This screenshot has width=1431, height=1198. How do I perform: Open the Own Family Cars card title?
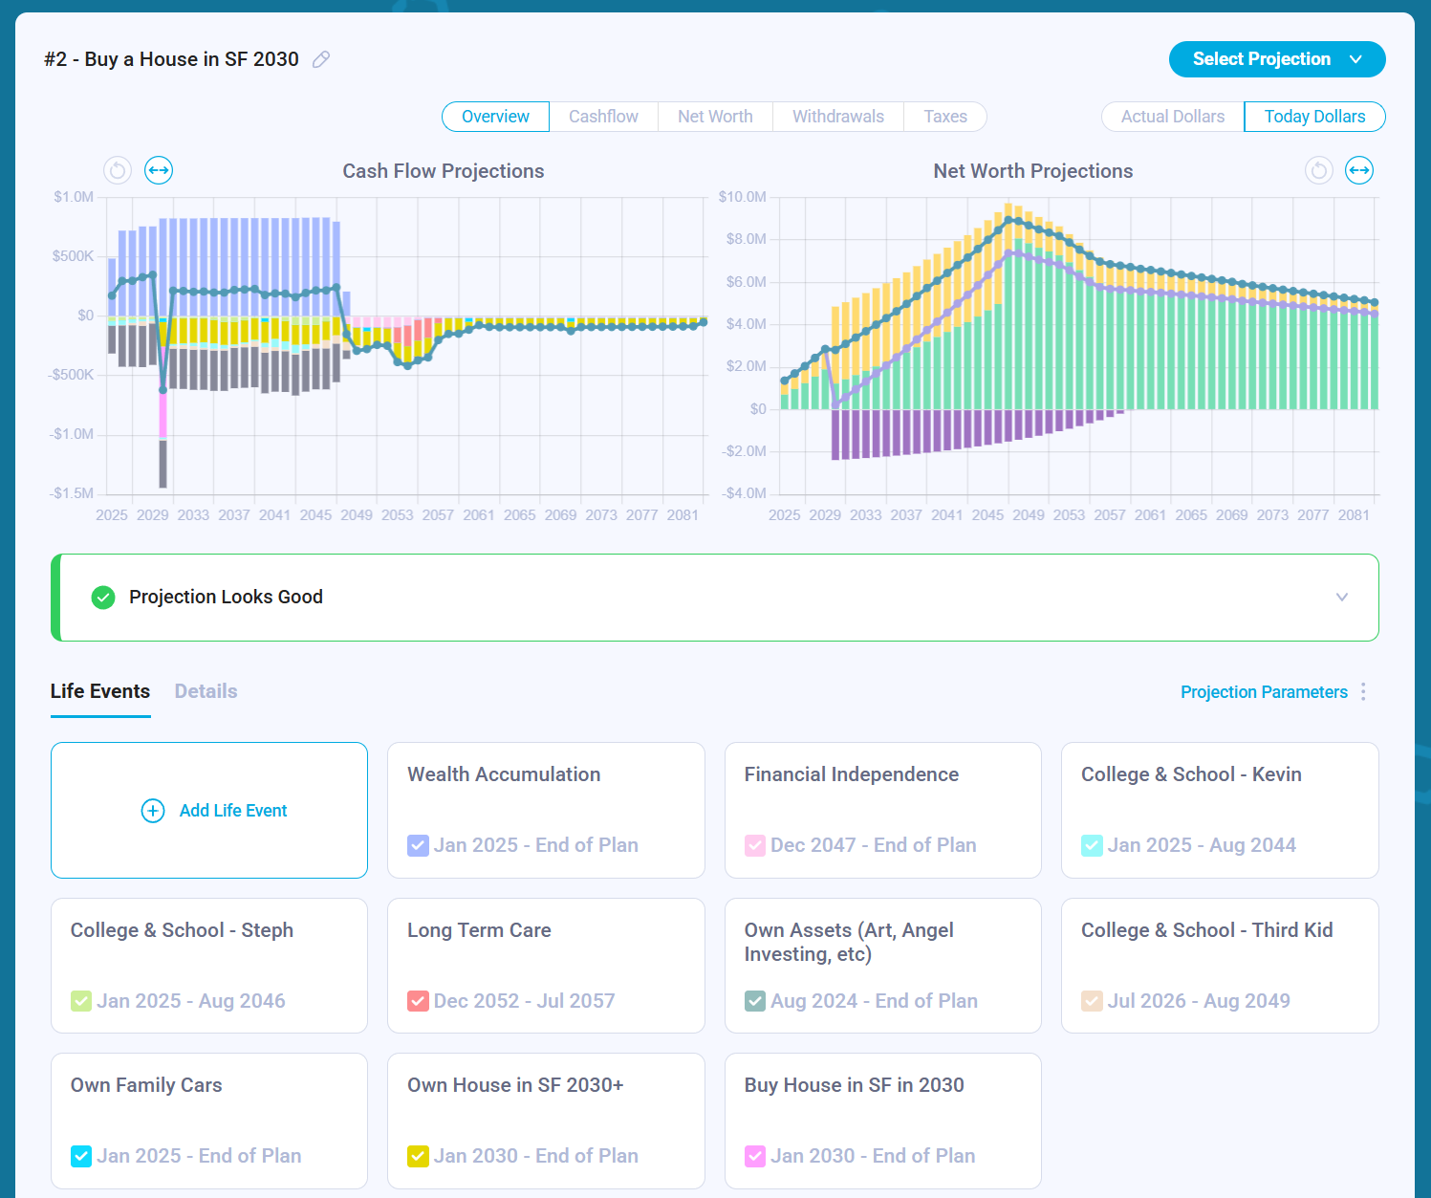146,1085
